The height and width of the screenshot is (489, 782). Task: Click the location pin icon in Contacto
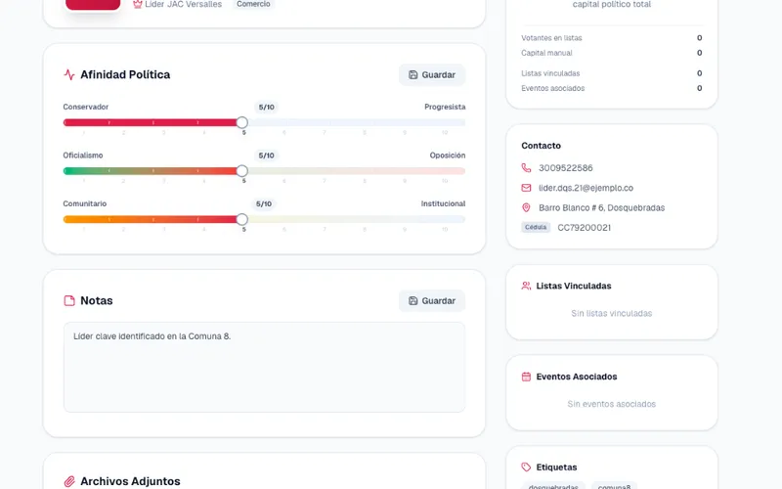(526, 207)
